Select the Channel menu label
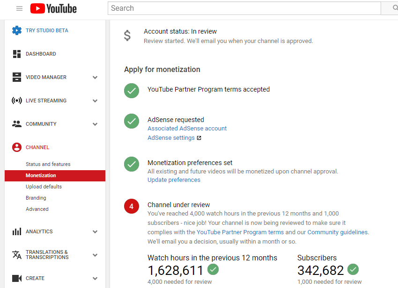The image size is (398, 288). [x=37, y=147]
